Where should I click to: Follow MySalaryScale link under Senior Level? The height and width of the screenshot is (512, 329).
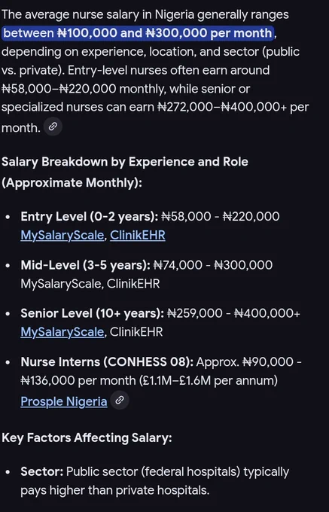click(x=62, y=332)
